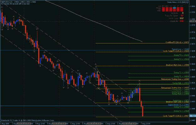
Task: Click the 5 Aug 13:00 time axis label
Action: coord(76,124)
